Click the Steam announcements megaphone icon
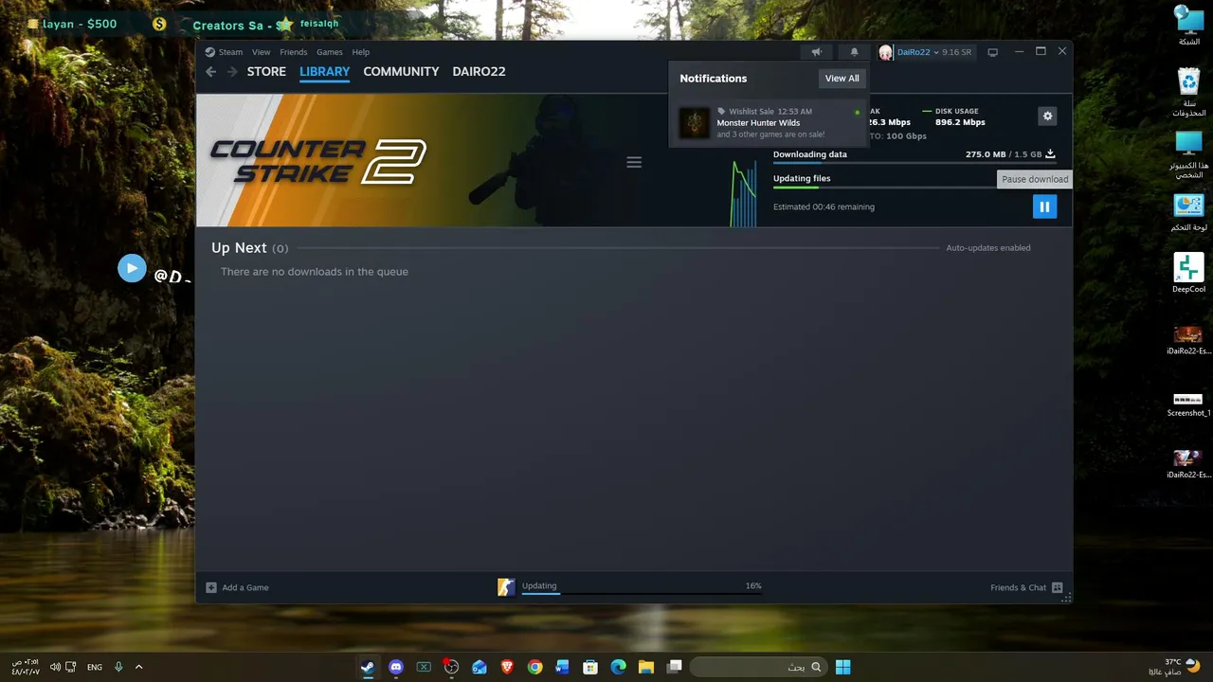The image size is (1213, 682). click(x=816, y=52)
